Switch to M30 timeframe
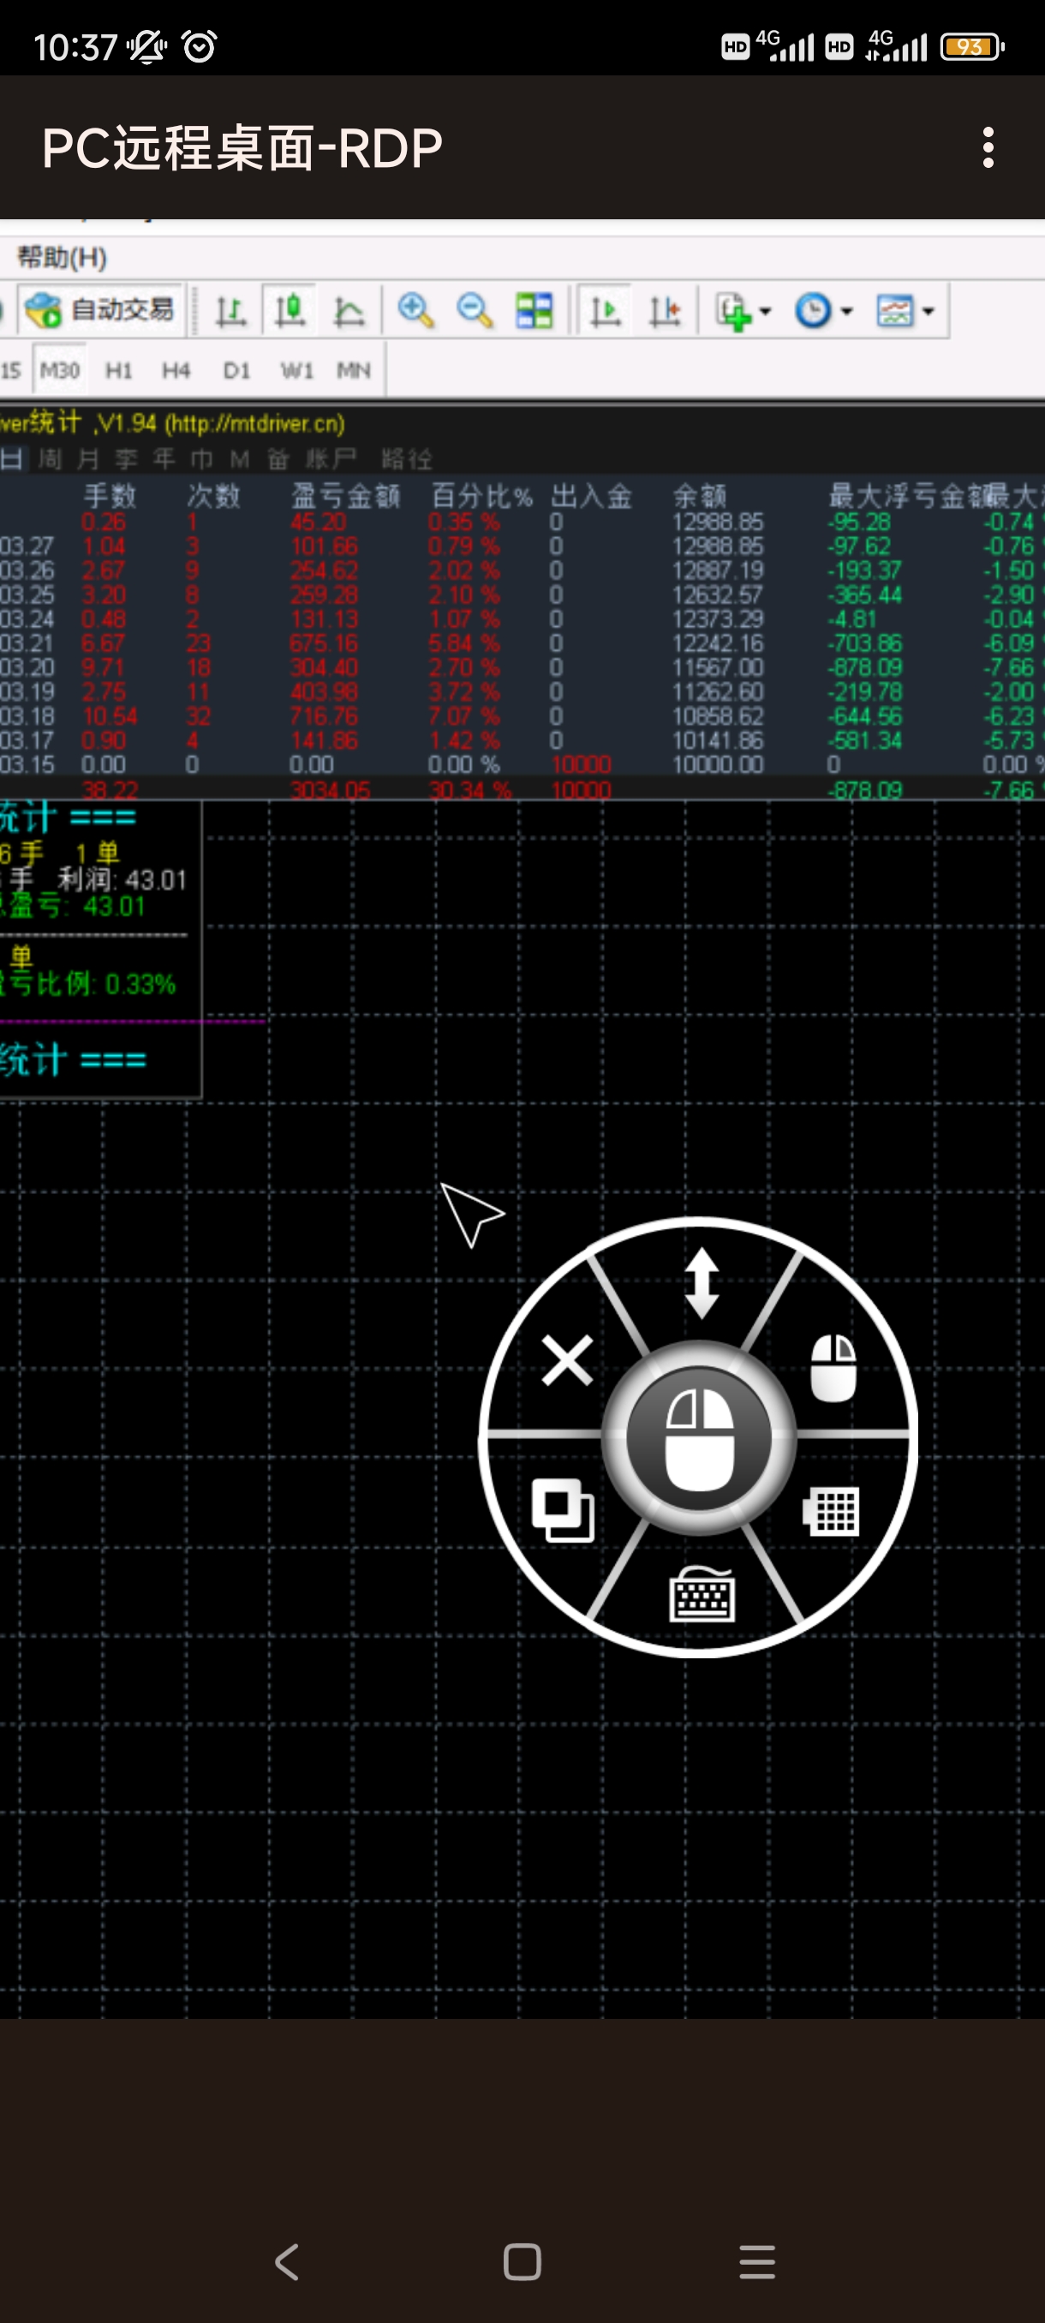This screenshot has height=2323, width=1045. tap(59, 371)
